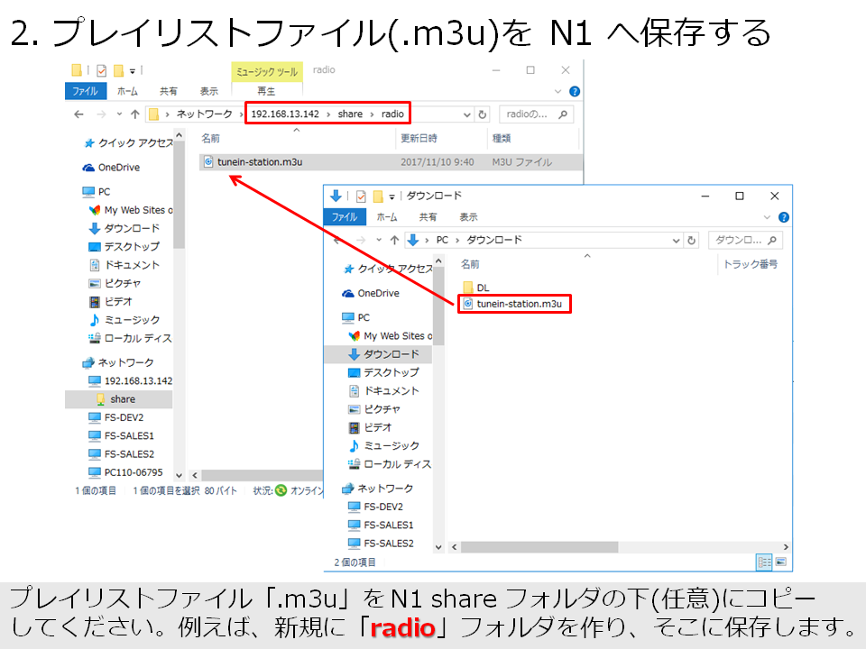
Task: Open the 表示 tab in radio window
Action: point(208,91)
